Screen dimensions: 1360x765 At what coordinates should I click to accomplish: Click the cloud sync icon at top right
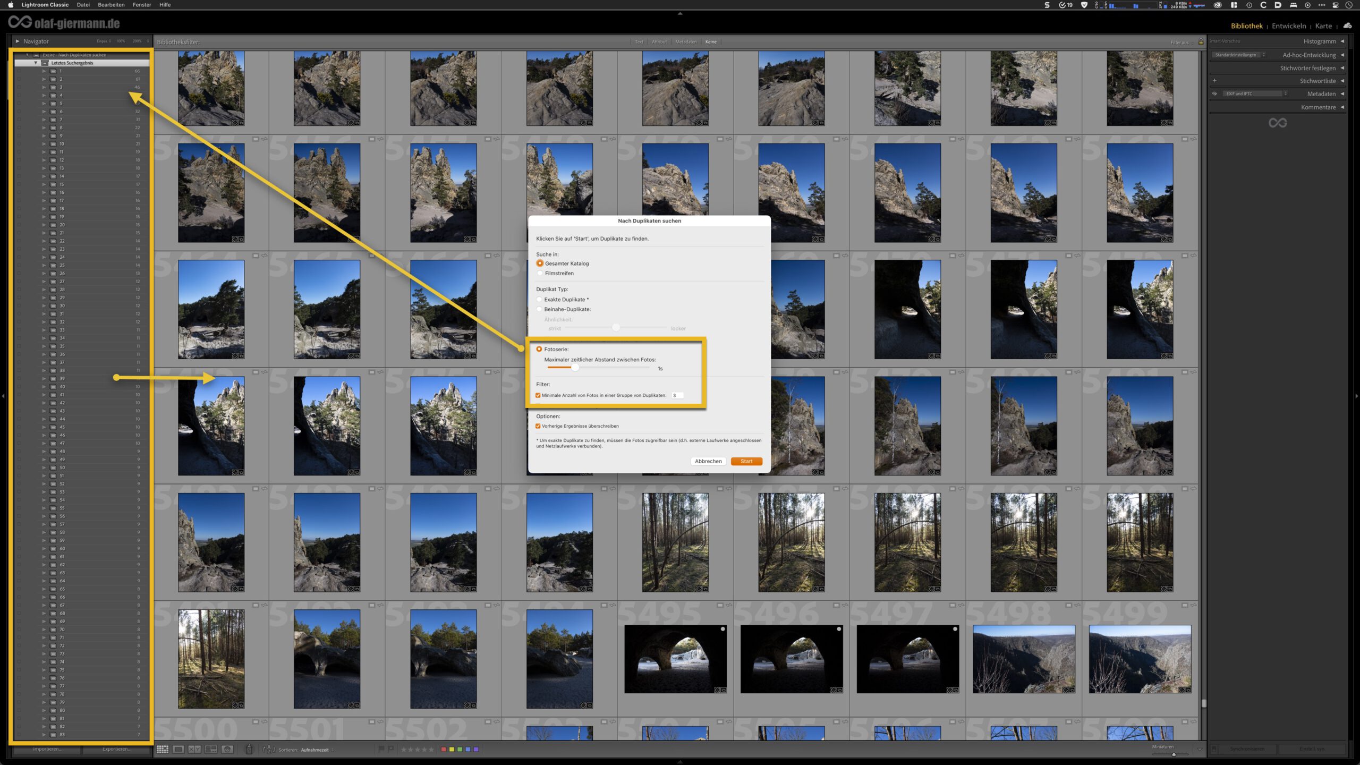pos(1347,25)
